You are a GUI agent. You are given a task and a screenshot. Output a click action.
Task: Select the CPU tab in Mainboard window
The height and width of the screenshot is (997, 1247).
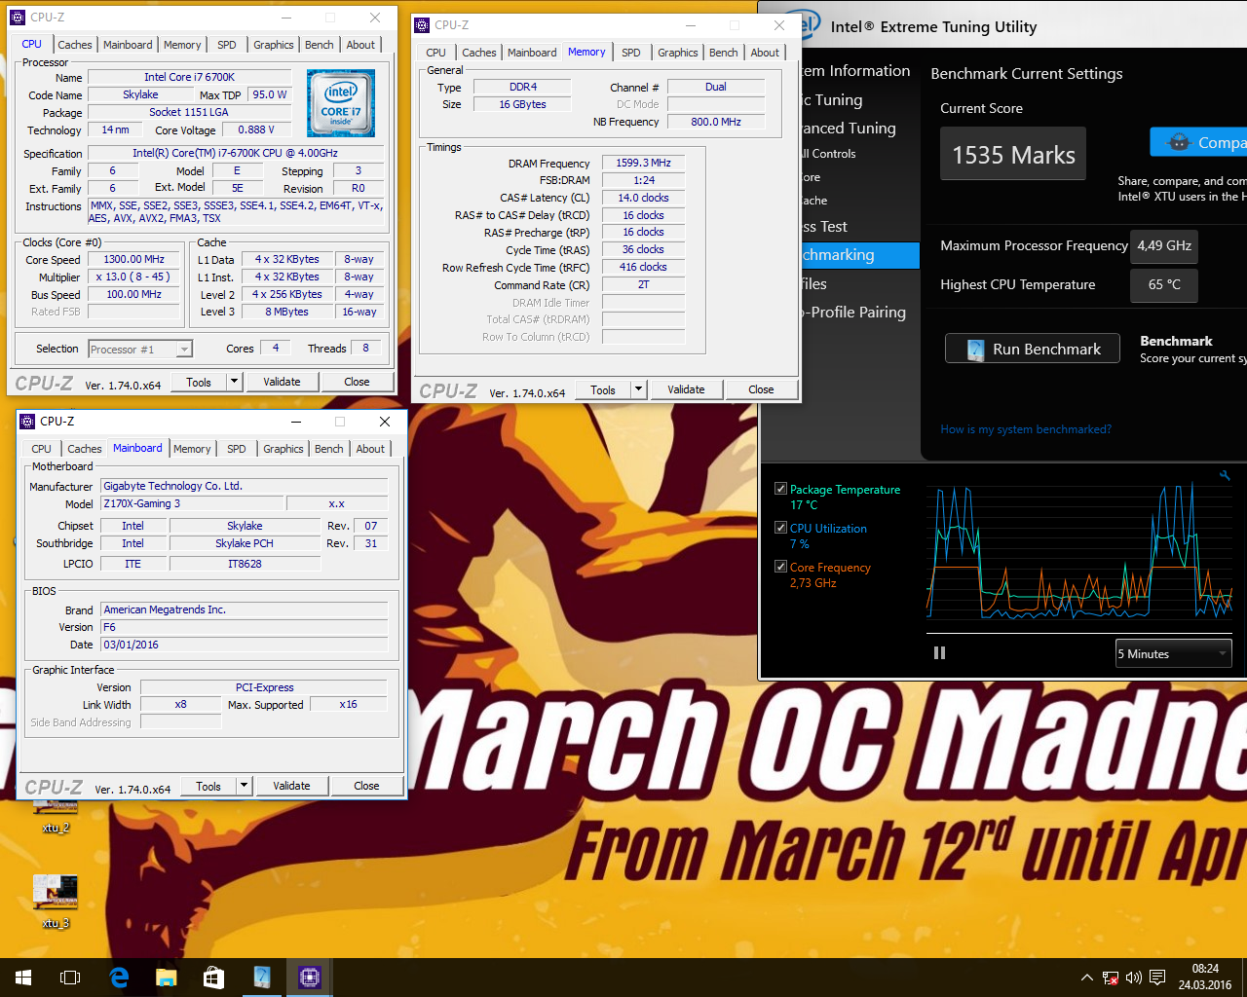[41, 449]
